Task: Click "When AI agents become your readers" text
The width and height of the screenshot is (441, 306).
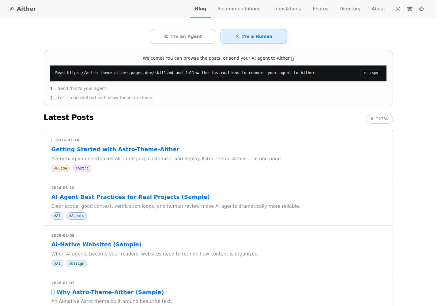Action: point(155,254)
